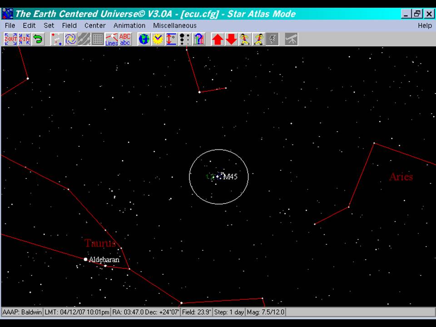Toggle the coordinate grid icon
The height and width of the screenshot is (327, 436).
pos(98,39)
